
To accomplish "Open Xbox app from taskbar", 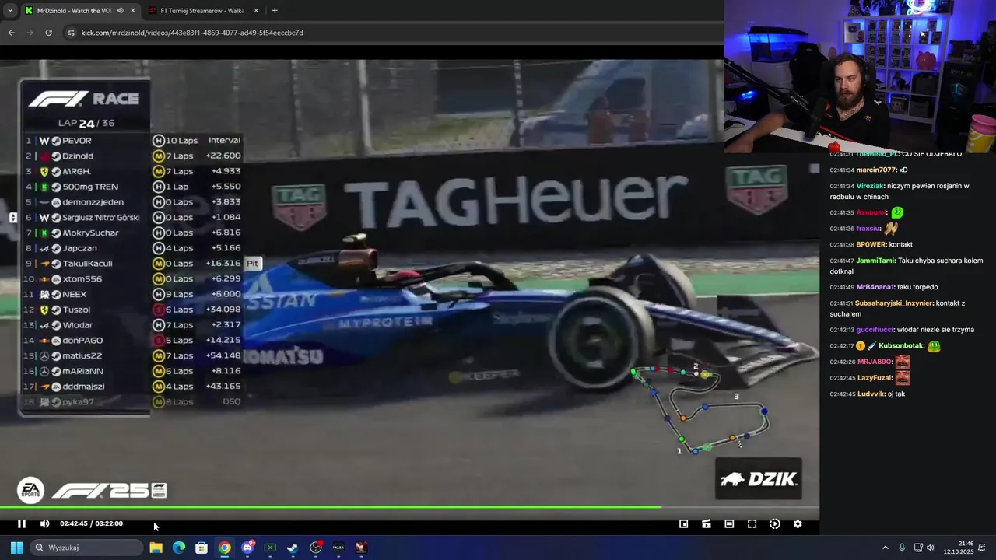I will coord(270,548).
